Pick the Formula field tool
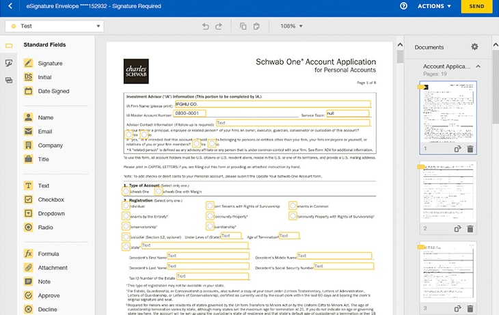499x315 pixels. click(x=42, y=254)
